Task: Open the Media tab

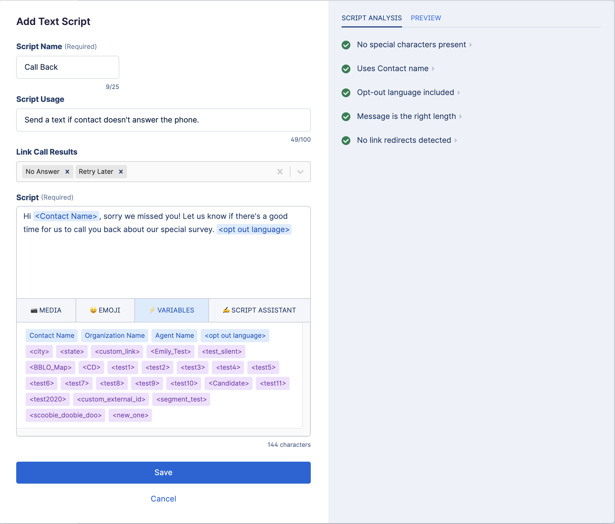Action: pos(46,310)
